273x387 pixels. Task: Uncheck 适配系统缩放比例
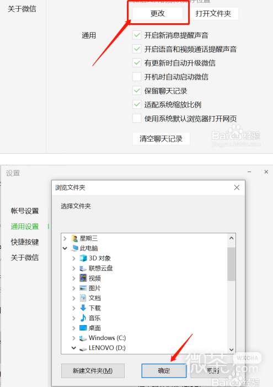pyautogui.click(x=137, y=104)
